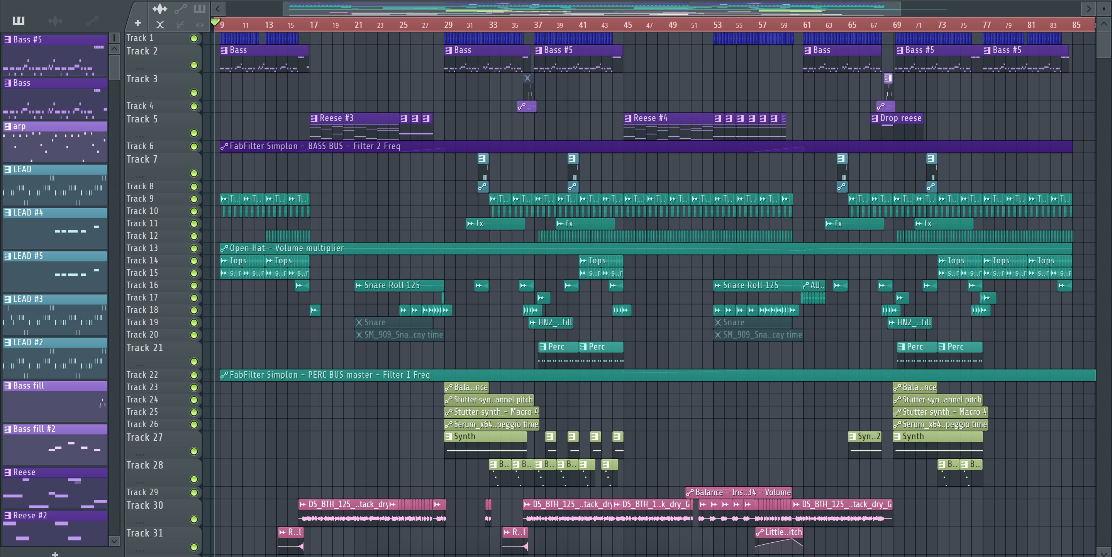Viewport: 1112px width, 557px height.
Task: Click the song overview minimap at top
Action: (x=592, y=8)
